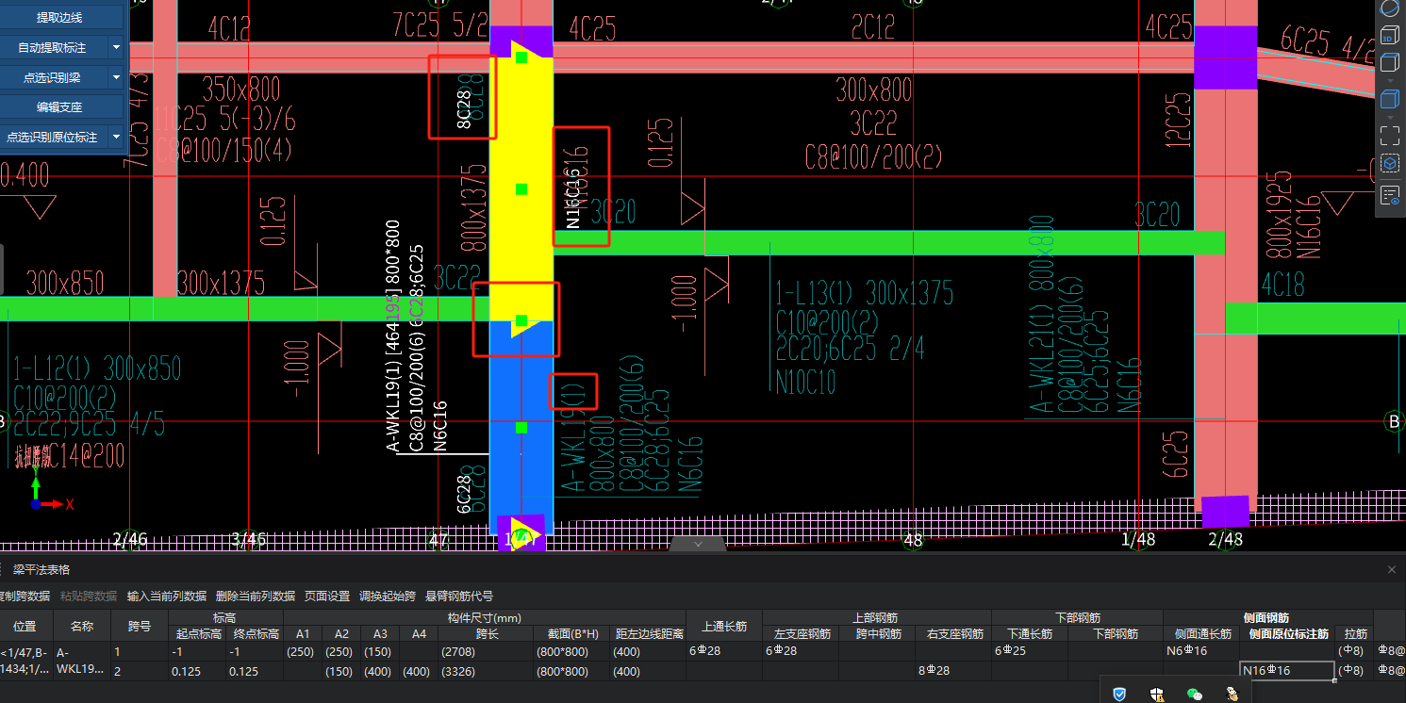Select row 1 起点标高 cell showing -1
The height and width of the screenshot is (703, 1406).
coord(198,651)
